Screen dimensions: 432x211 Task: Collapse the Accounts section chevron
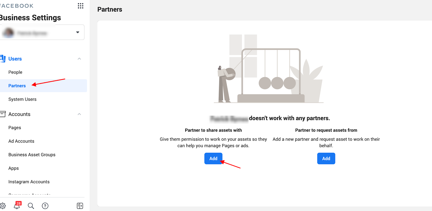(x=79, y=114)
